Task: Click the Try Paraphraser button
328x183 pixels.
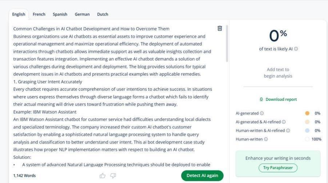Action: [x=278, y=168]
